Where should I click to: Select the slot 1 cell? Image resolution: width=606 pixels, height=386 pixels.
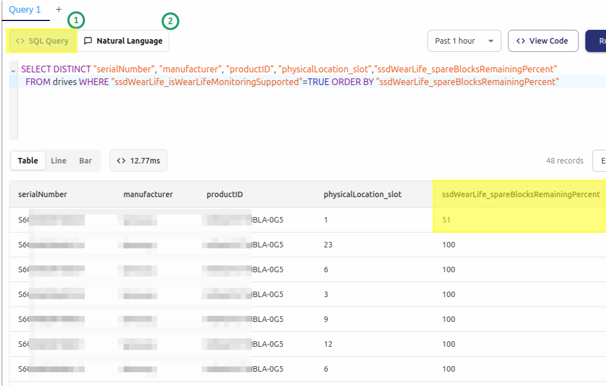(x=326, y=220)
